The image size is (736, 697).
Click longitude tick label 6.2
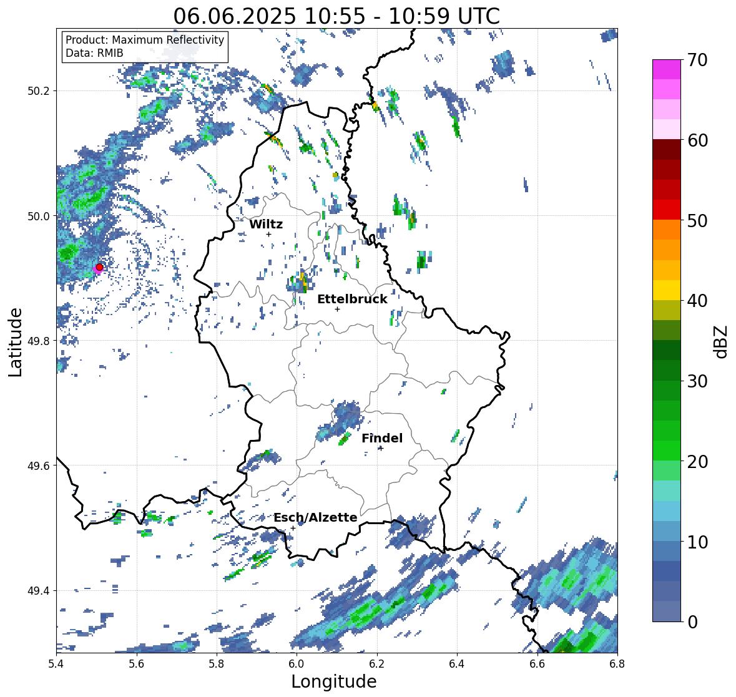[x=377, y=664]
